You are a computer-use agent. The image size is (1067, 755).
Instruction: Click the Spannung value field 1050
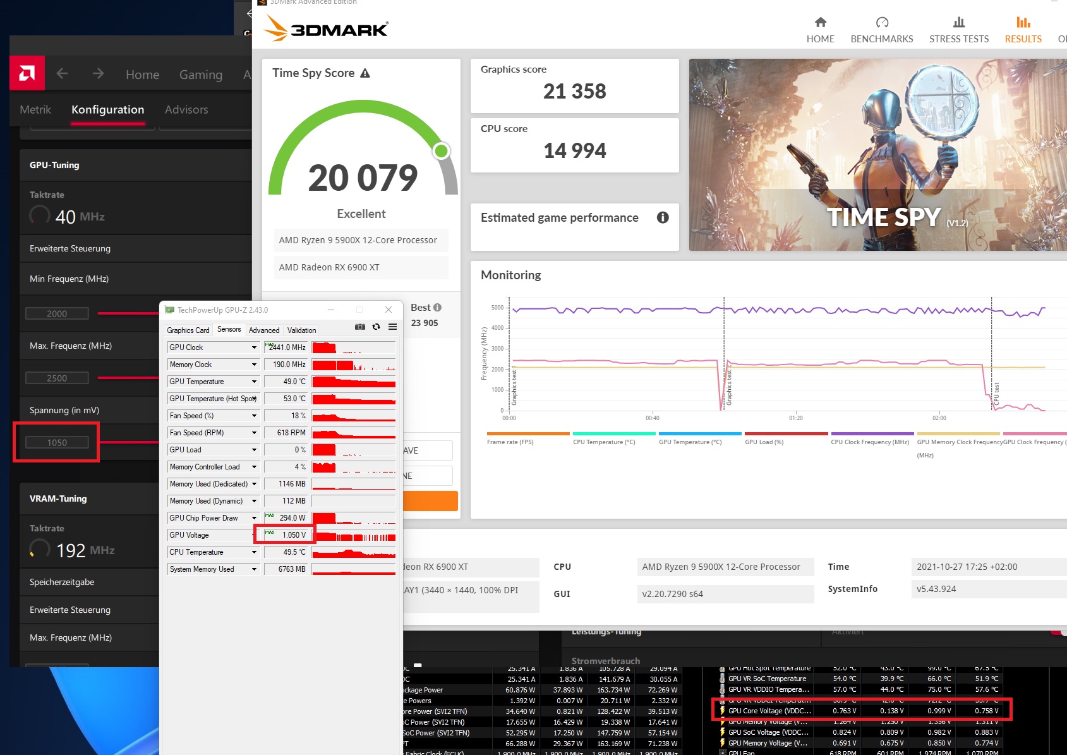point(57,442)
